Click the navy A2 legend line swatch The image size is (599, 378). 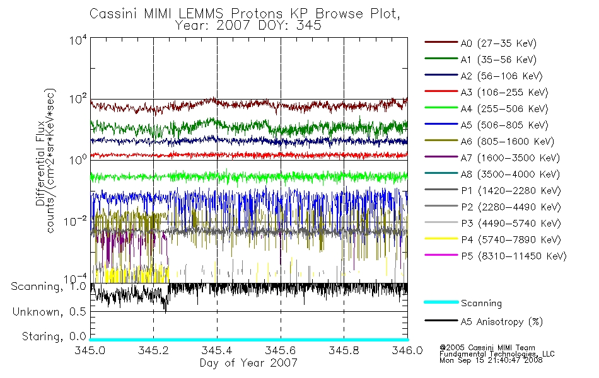(x=441, y=75)
